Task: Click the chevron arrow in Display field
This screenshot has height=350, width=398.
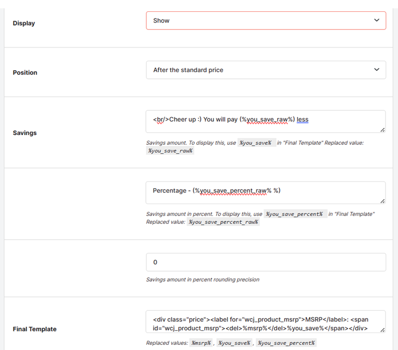Action: pyautogui.click(x=377, y=20)
